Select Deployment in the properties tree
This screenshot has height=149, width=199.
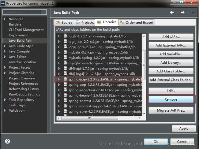pyautogui.click(x=18, y=35)
